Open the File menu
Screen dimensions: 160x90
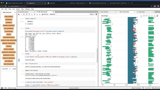(2, 9)
